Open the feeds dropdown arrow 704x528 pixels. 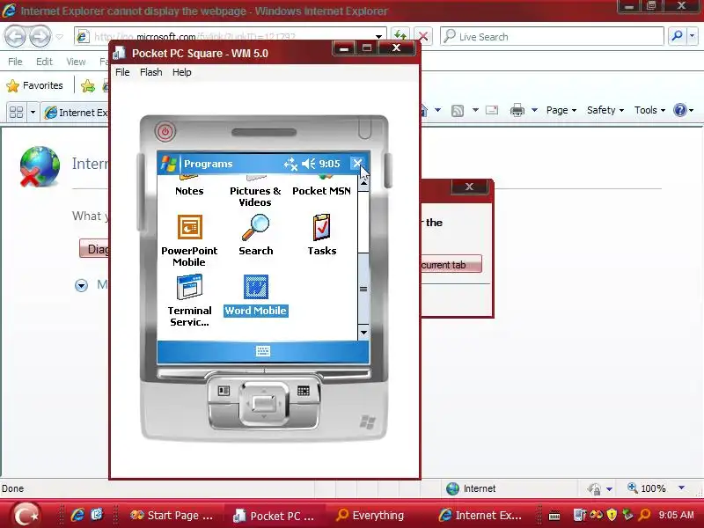point(475,110)
